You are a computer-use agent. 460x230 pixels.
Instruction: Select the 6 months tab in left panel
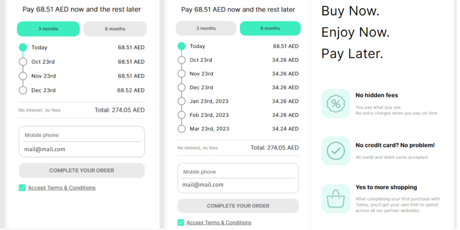click(115, 29)
